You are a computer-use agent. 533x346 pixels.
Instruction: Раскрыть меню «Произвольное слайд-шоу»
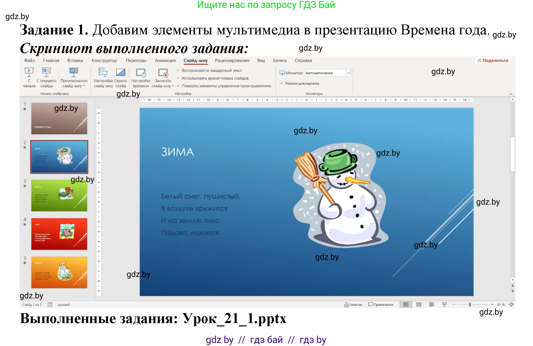[x=83, y=86]
